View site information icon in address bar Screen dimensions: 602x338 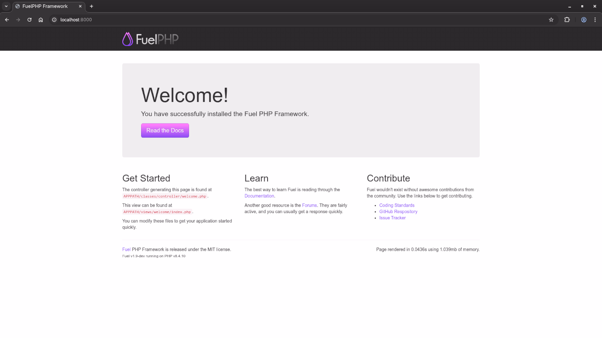pos(54,20)
